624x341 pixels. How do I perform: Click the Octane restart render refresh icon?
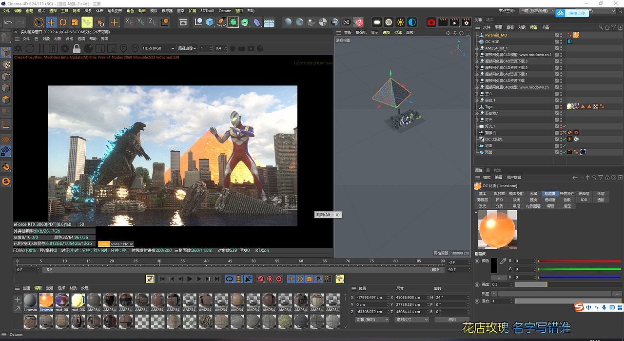30,48
